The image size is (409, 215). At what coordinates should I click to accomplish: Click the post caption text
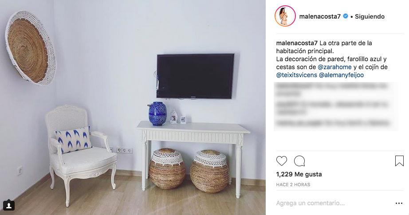[x=332, y=59]
